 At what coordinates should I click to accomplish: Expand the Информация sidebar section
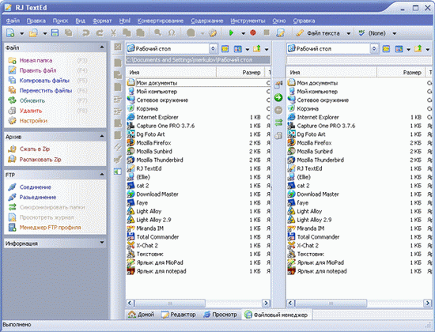tap(102, 243)
